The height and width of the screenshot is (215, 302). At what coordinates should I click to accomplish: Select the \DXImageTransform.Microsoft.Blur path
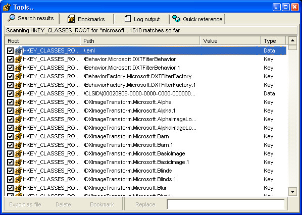[x=125, y=188]
